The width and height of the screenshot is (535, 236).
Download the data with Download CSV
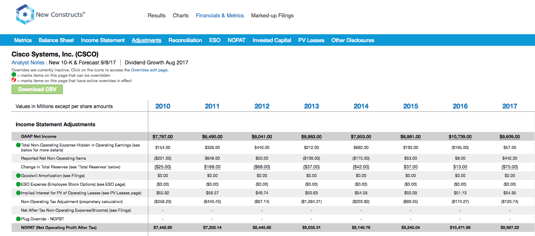click(x=37, y=90)
